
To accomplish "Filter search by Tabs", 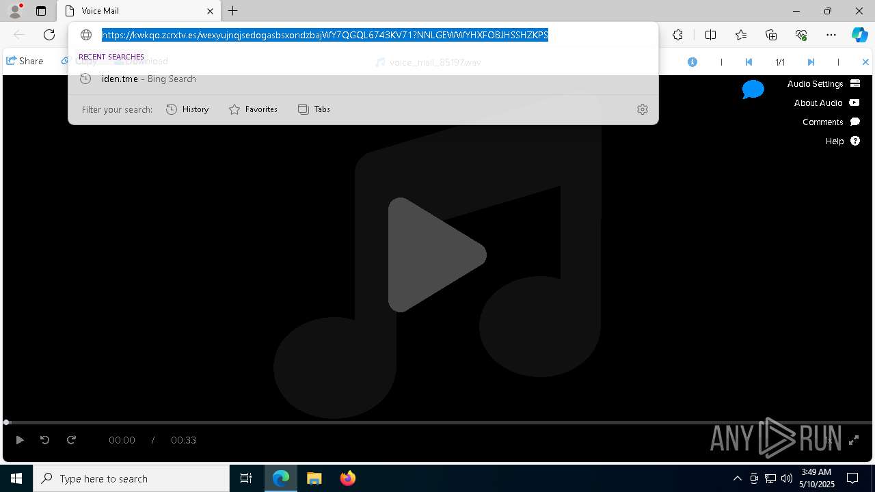I will (314, 109).
